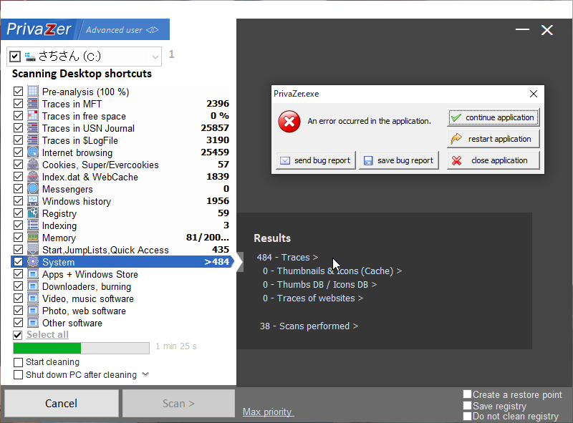Image resolution: width=573 pixels, height=423 pixels.
Task: Click the Windows history label
Action: click(77, 201)
